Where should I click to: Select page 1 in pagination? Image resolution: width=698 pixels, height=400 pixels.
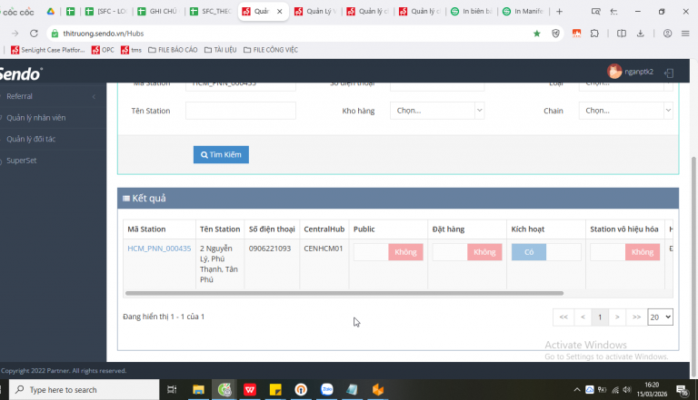coord(600,317)
